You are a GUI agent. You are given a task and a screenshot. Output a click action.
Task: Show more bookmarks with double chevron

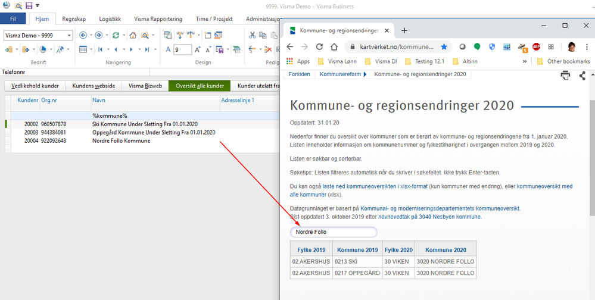pyautogui.click(x=524, y=61)
